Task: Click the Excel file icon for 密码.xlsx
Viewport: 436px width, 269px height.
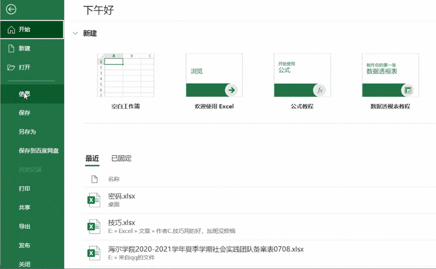Action: tap(94, 200)
